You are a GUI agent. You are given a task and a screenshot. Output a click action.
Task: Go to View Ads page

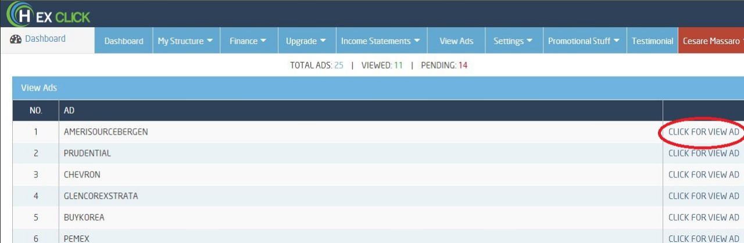coord(456,41)
